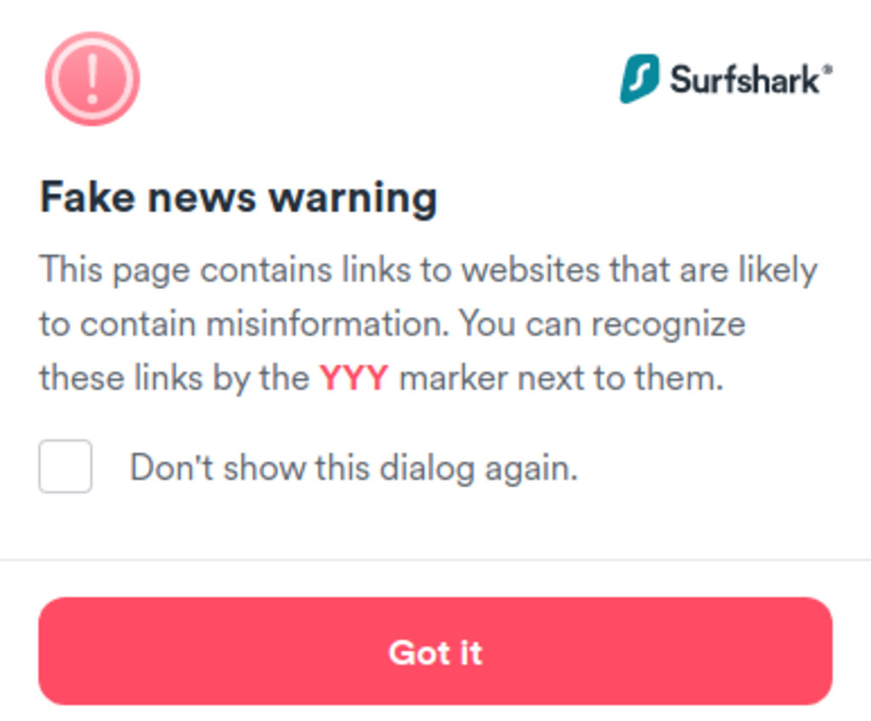Click the horizontal divider above Got it

(x=435, y=559)
